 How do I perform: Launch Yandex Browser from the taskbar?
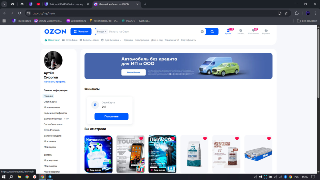35,177
